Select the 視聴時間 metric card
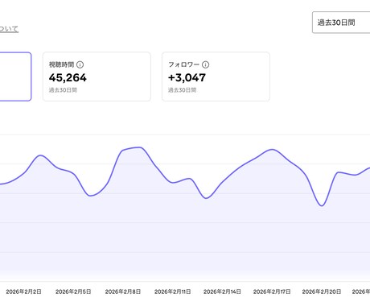 [97, 76]
